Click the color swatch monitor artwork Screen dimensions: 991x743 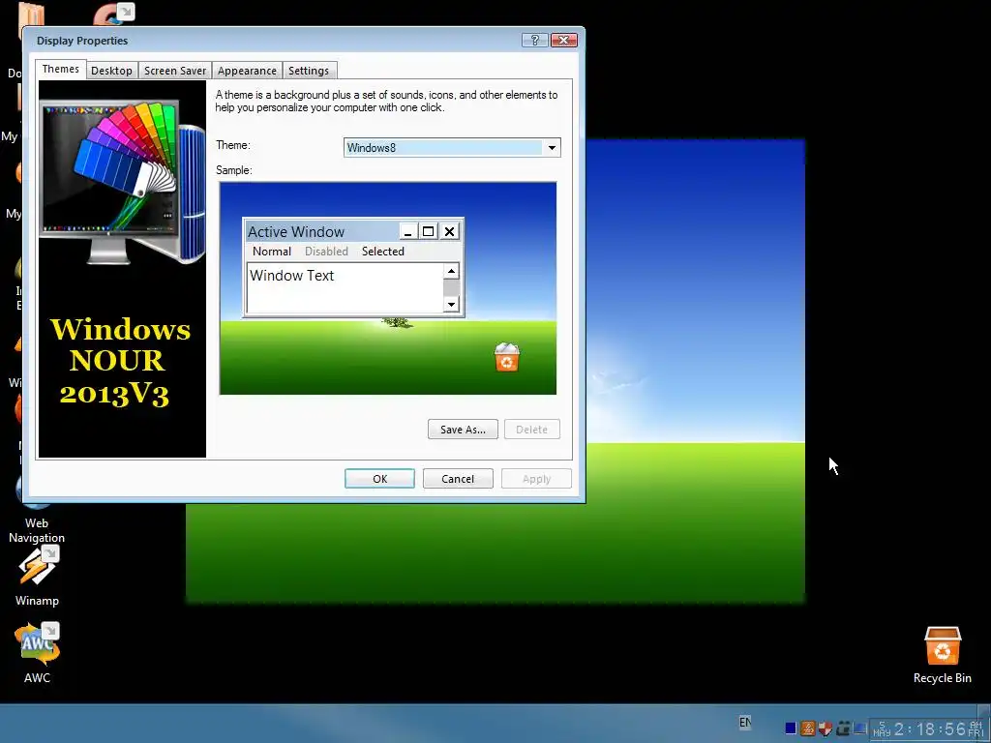point(123,182)
